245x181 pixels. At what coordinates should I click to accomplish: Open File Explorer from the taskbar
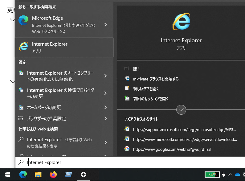(38, 175)
